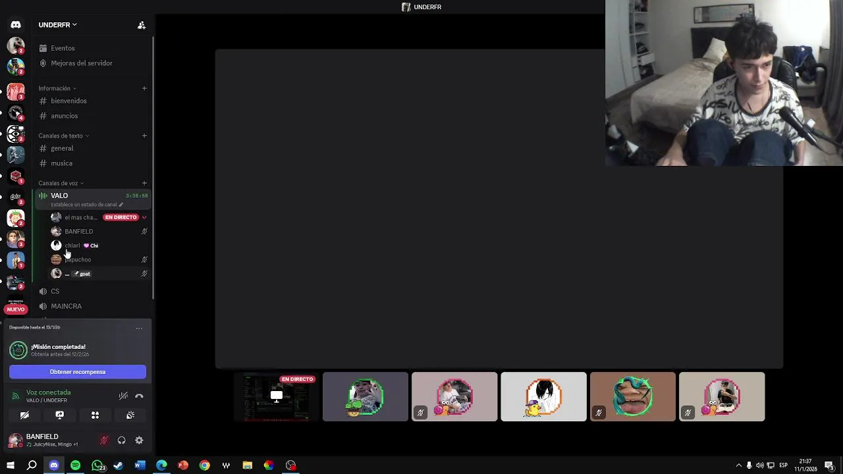Open user settings gear icon
Image resolution: width=843 pixels, height=474 pixels.
pos(139,440)
